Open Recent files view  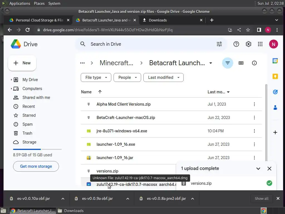tap(29, 106)
